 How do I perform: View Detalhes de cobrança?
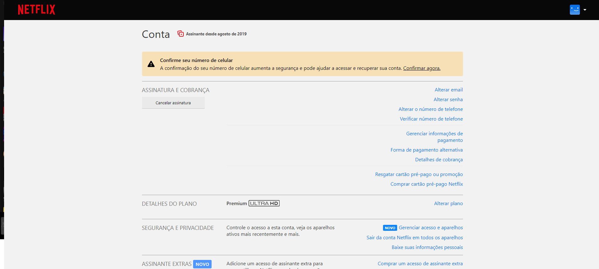[439, 160]
